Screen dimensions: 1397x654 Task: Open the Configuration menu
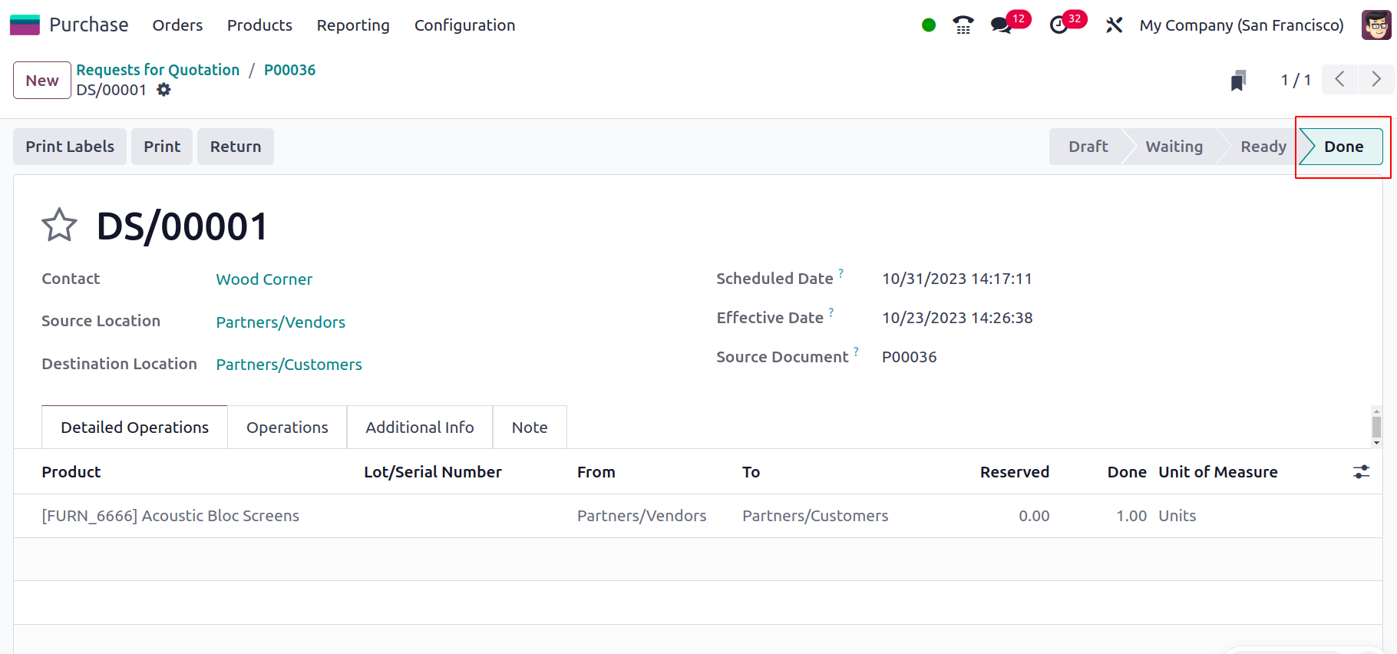pos(464,25)
